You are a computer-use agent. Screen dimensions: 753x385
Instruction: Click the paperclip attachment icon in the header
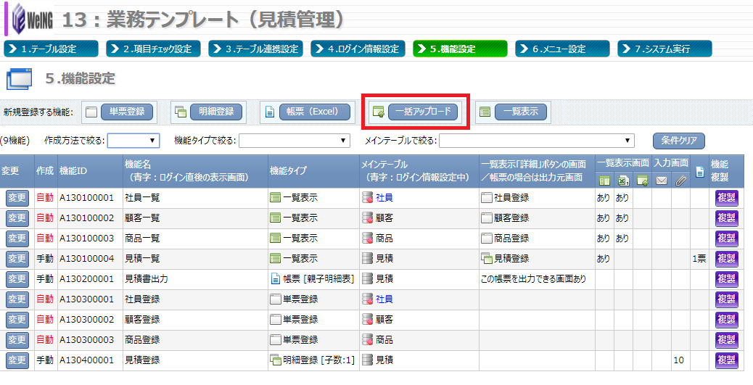point(680,181)
